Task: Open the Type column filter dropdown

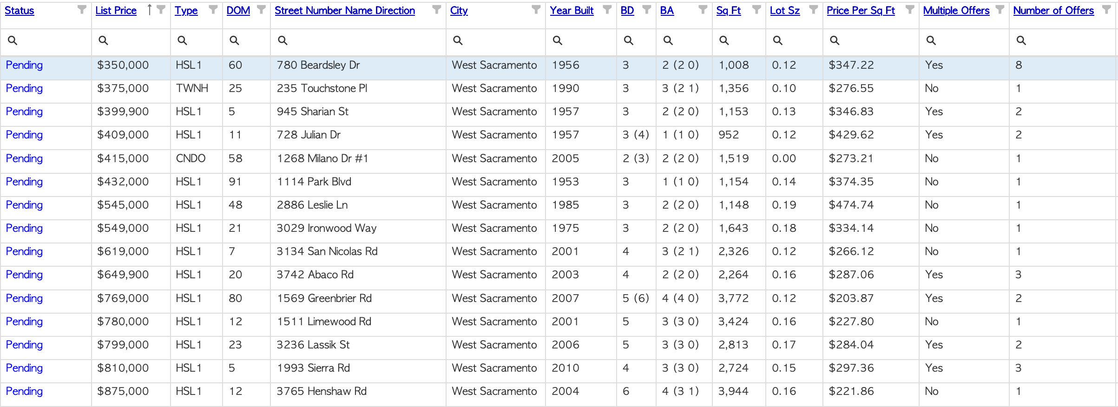Action: coord(213,10)
